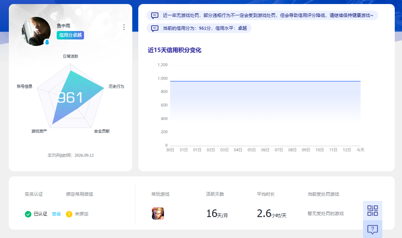Click the 1,000 value on chart axis
Image resolution: width=402 pixels, height=238 pixels.
(x=162, y=78)
